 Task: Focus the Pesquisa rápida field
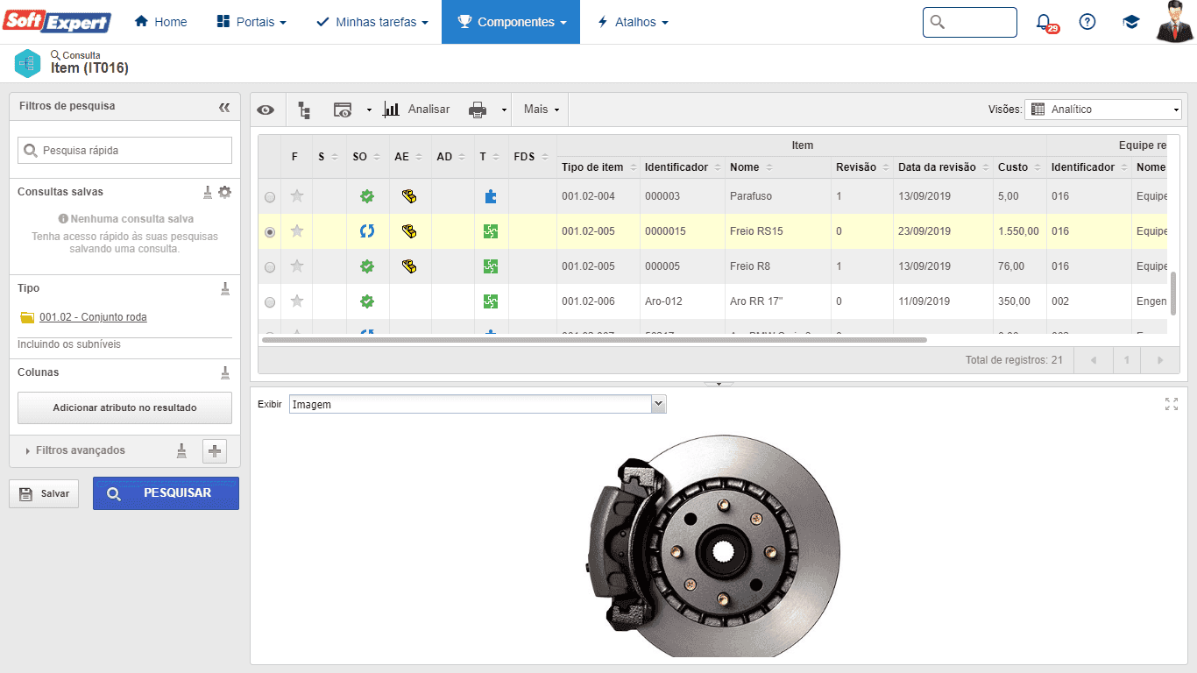tap(124, 151)
